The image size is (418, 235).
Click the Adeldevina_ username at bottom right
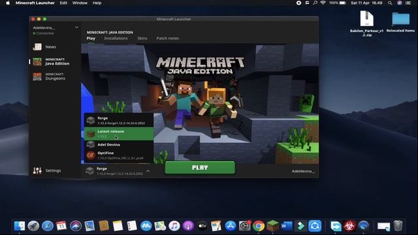click(303, 171)
